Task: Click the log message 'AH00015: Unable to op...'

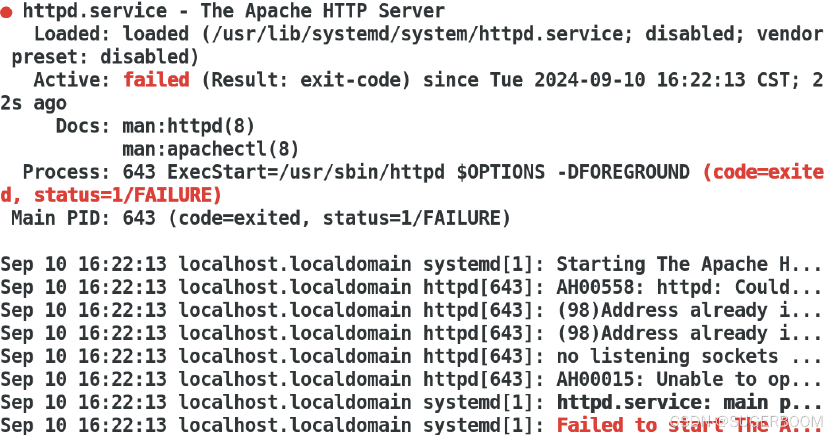Action: (689, 379)
